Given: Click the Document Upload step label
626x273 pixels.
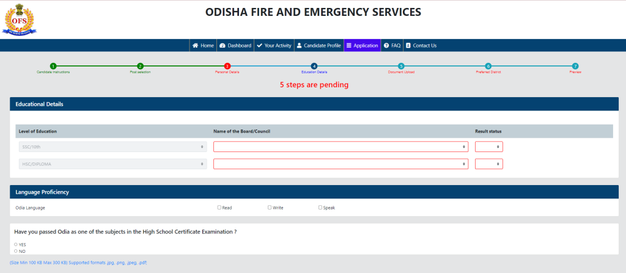Looking at the screenshot, I should tap(401, 72).
